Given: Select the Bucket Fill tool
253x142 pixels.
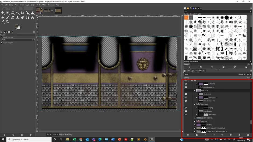Looking at the screenshot, I should pyautogui.click(x=3, y=17).
